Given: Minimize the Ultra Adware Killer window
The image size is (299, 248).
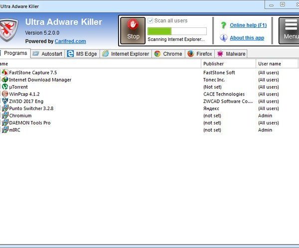Looking at the screenshot, I should (x=272, y=5).
